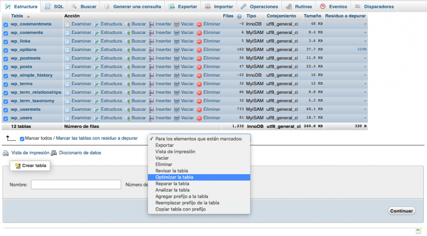Viewport: 427px width, 236px height.
Task: Open the wp_usermeta table link
Action: [26, 109]
